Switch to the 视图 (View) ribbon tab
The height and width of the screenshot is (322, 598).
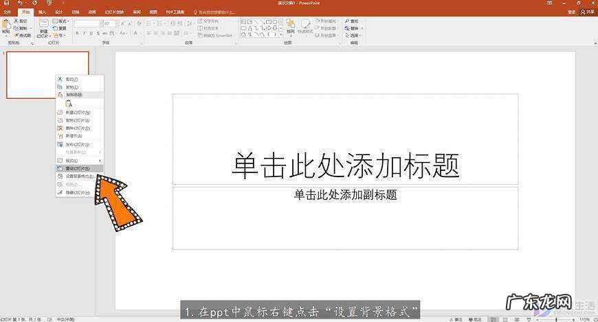point(153,12)
